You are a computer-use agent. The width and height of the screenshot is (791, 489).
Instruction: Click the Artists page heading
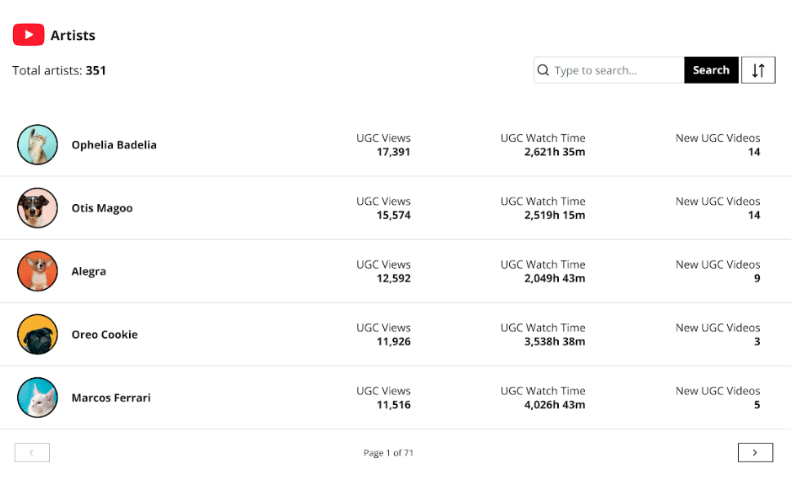click(73, 35)
